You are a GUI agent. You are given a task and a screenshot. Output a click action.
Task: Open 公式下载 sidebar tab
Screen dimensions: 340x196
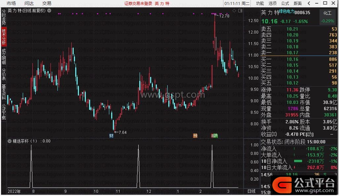pyautogui.click(x=4, y=112)
